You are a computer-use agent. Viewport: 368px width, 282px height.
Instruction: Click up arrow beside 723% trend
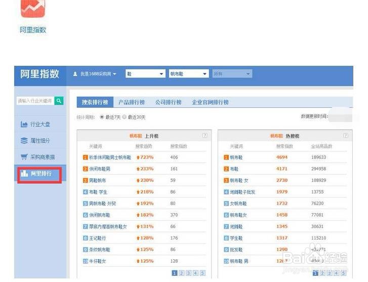coord(138,157)
